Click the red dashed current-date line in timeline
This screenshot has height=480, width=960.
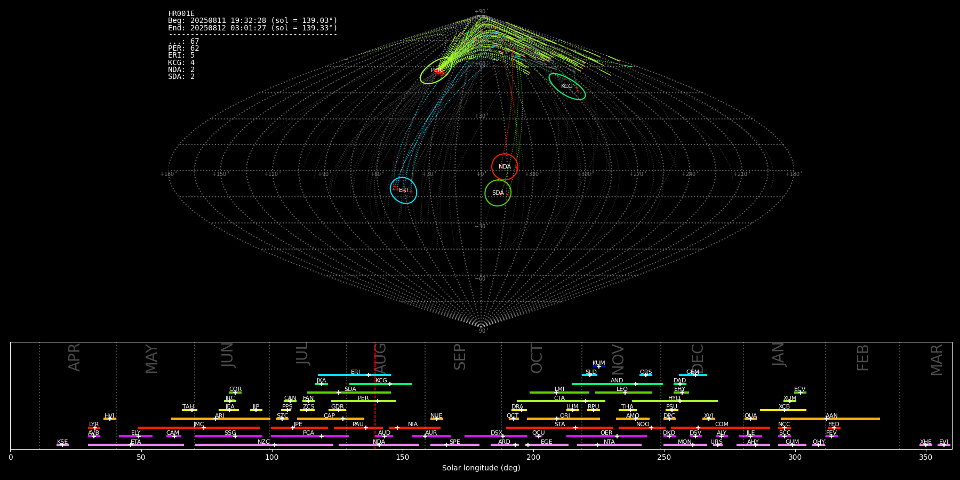pos(374,395)
